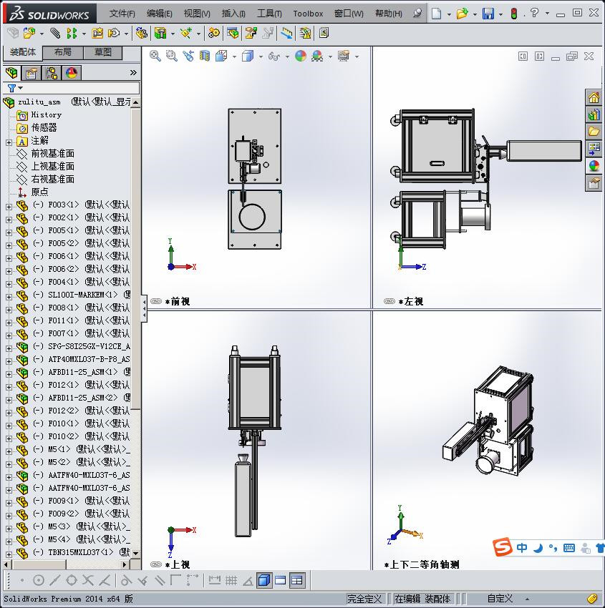Toggle the four view layout button

click(297, 580)
